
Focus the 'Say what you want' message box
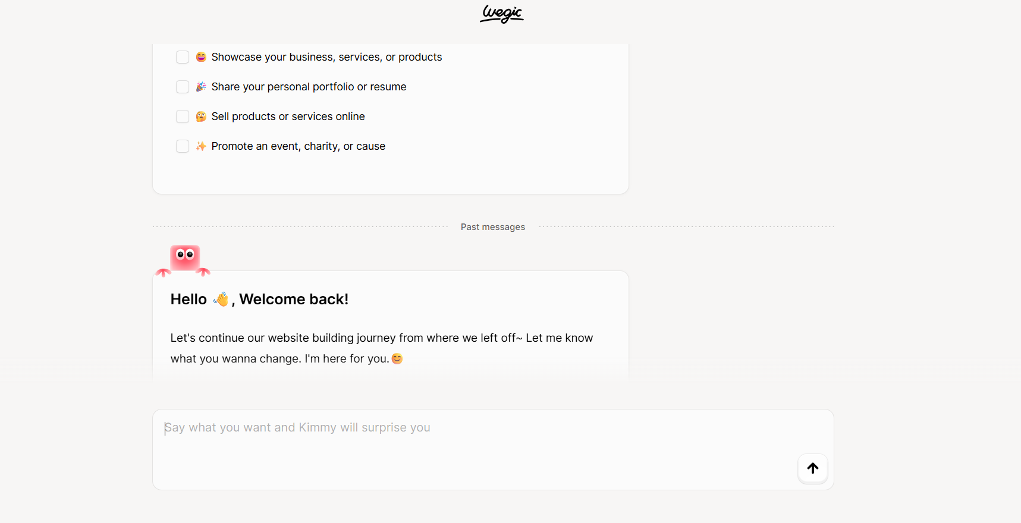(x=476, y=440)
